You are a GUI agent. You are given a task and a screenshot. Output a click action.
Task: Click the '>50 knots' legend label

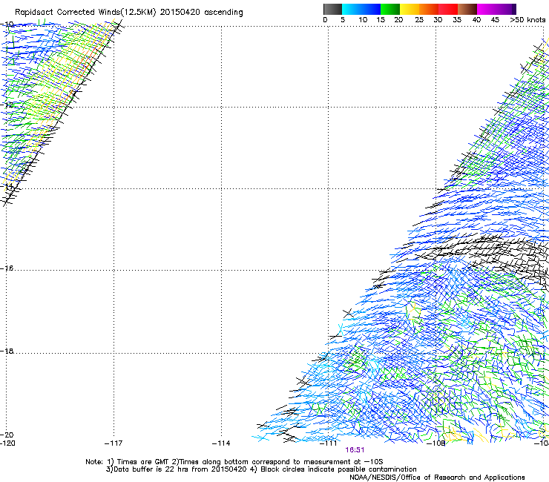pyautogui.click(x=527, y=19)
